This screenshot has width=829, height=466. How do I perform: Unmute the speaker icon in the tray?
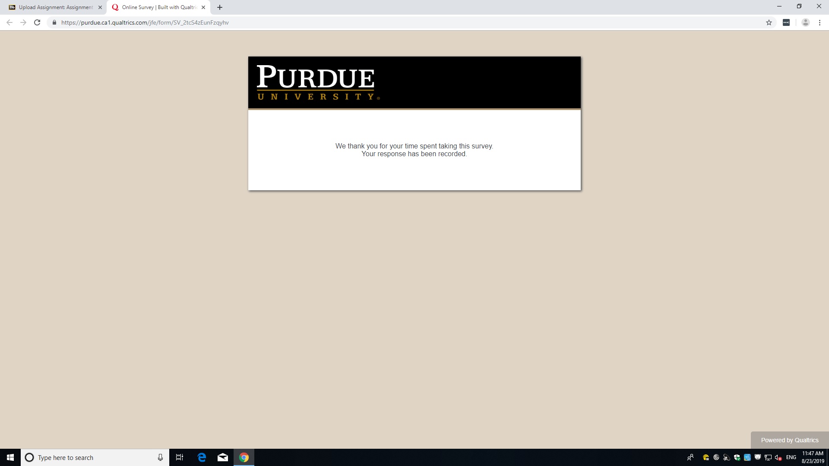click(x=778, y=457)
